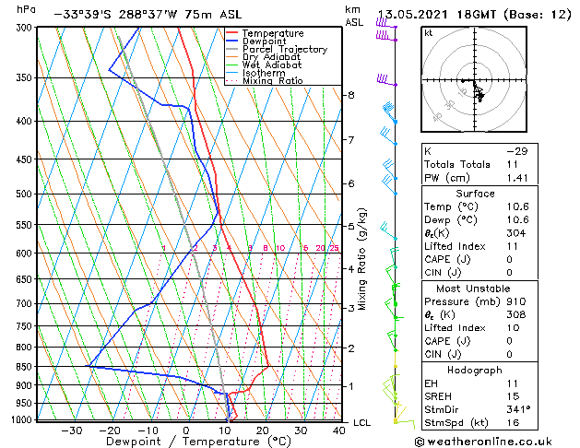Click the CAPE value under Surface
The image size is (580, 448).
coord(509,259)
